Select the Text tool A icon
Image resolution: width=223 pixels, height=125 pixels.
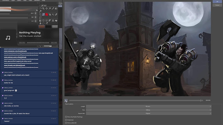click(53, 21)
